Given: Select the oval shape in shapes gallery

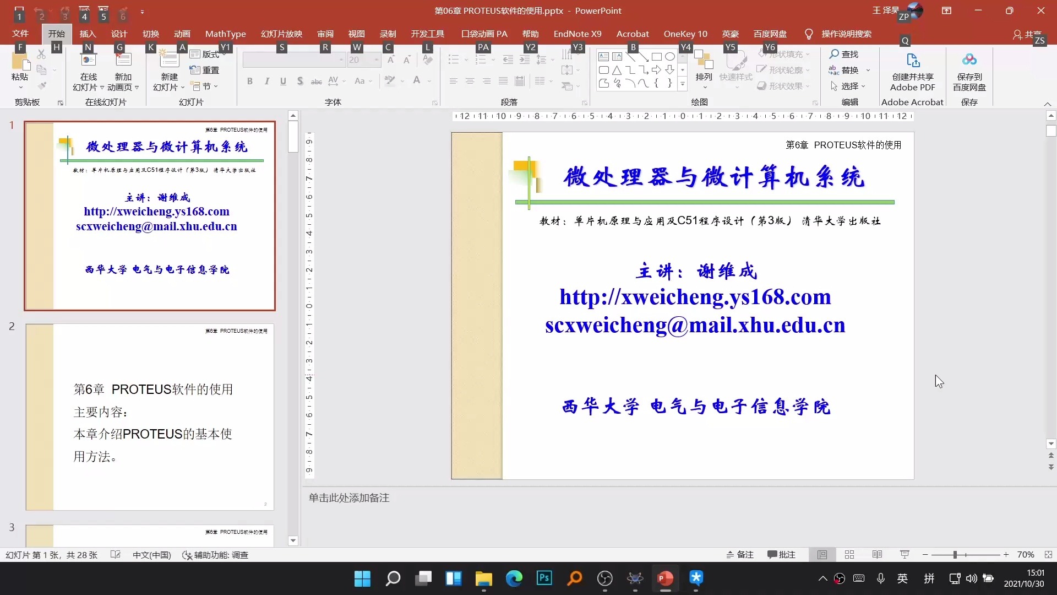Looking at the screenshot, I should pyautogui.click(x=669, y=57).
